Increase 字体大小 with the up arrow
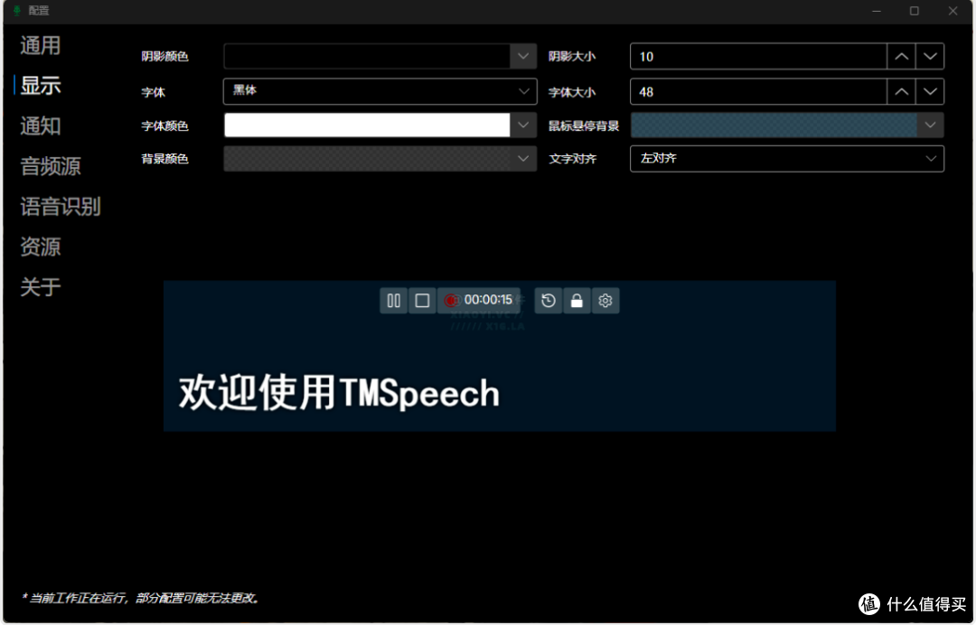The height and width of the screenshot is (625, 976). [901, 92]
